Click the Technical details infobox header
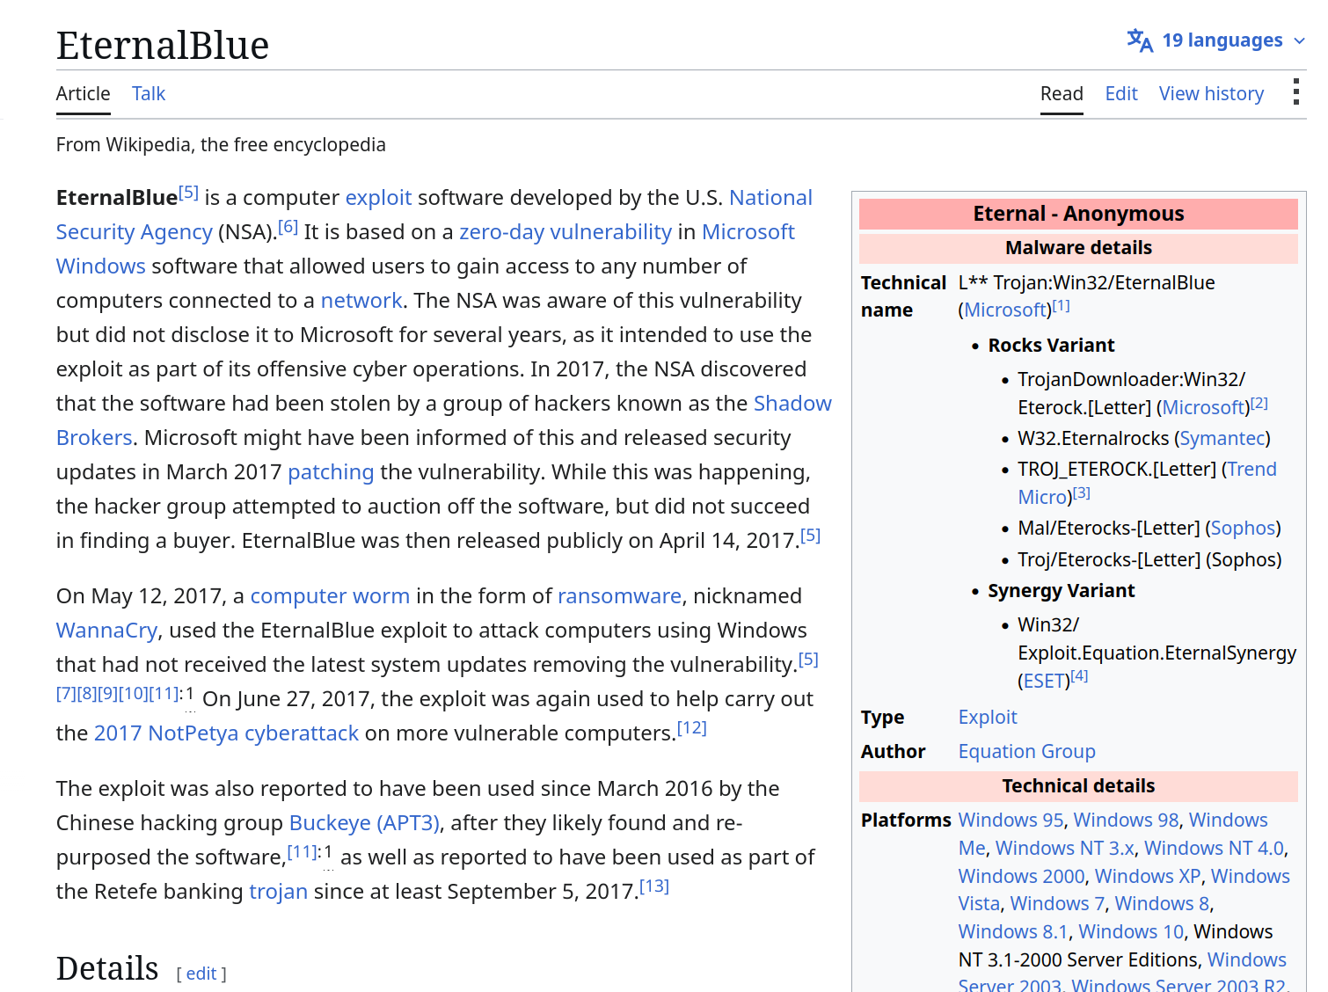Viewport: 1328px width, 992px height. [x=1078, y=786]
